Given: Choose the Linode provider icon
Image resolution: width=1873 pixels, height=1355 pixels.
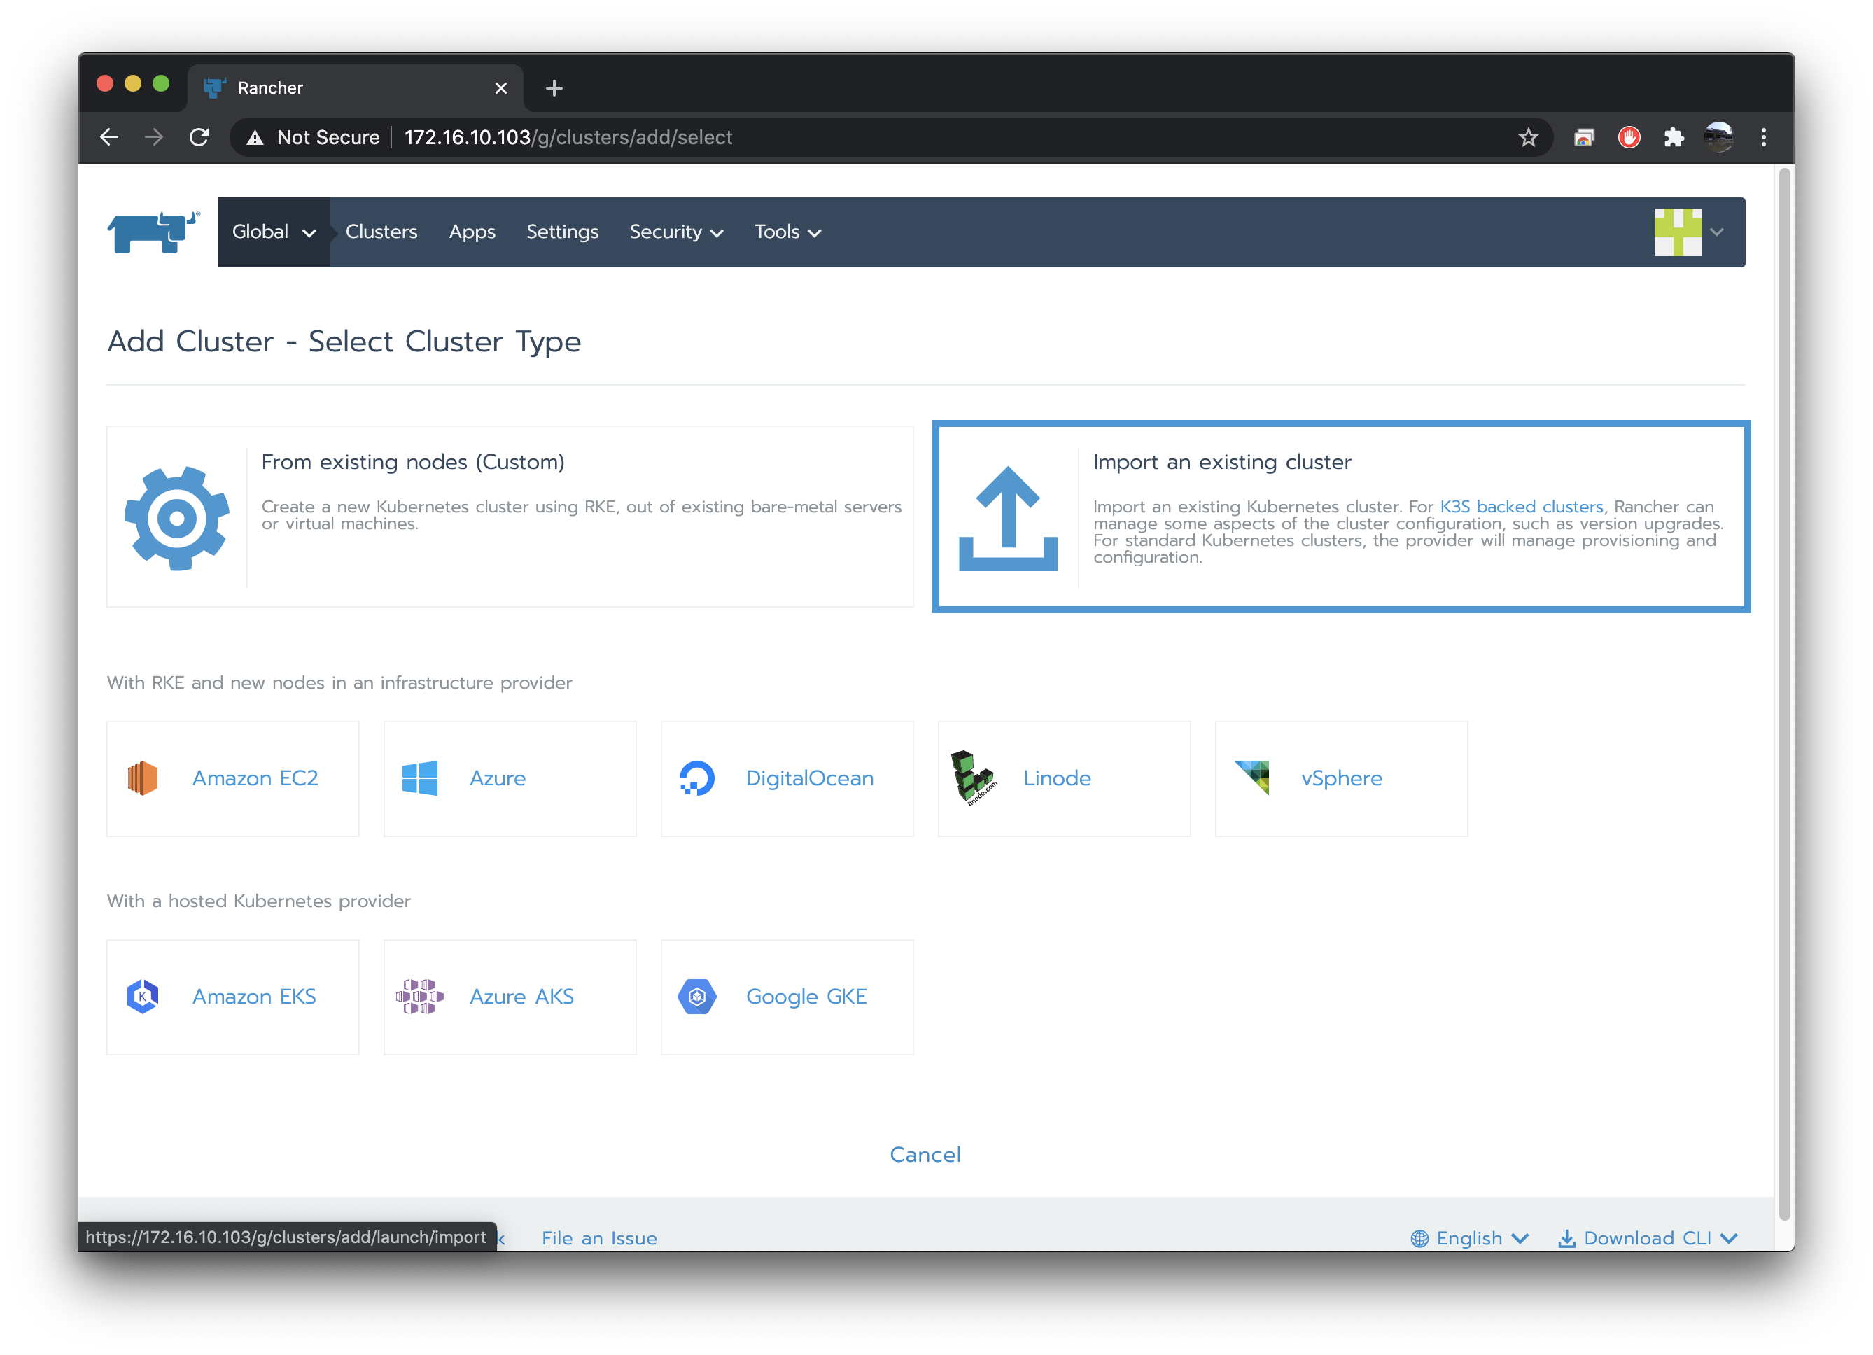Looking at the screenshot, I should 972,778.
